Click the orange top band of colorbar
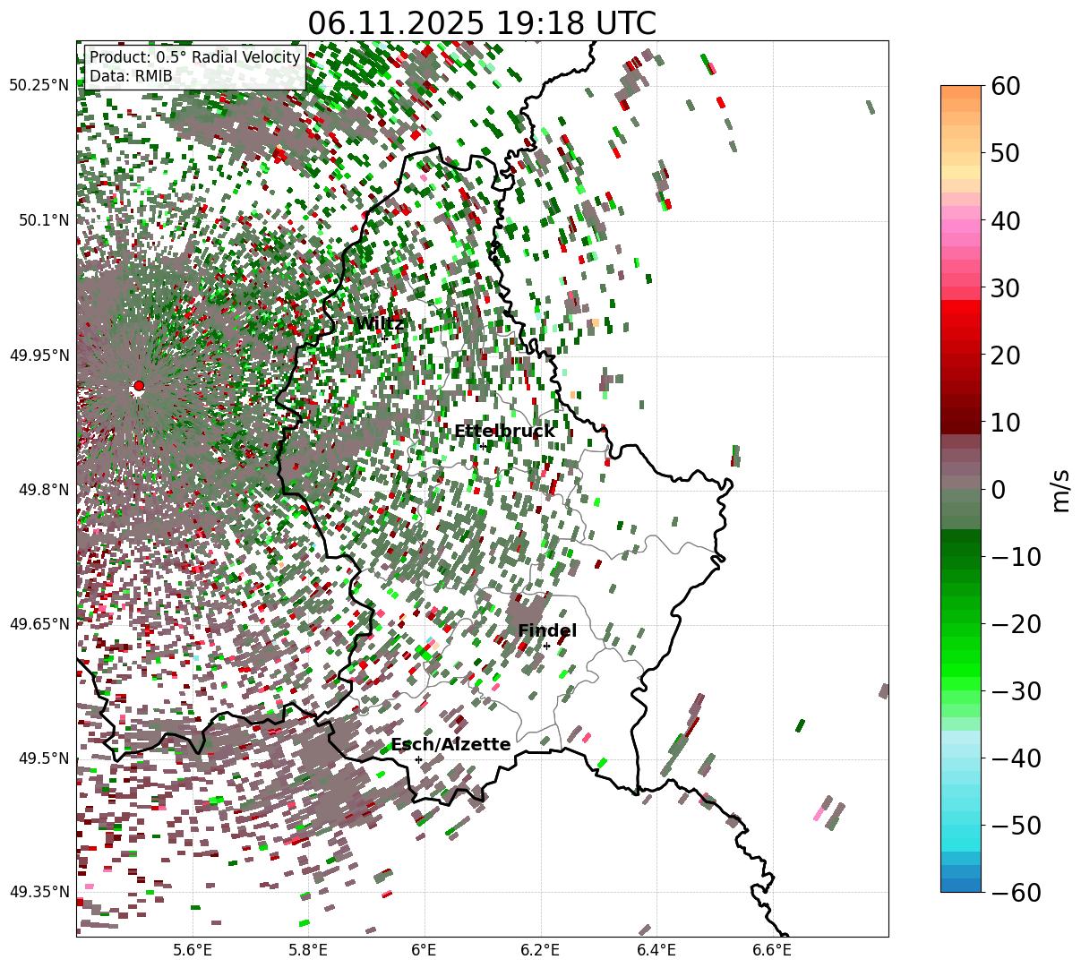The width and height of the screenshot is (1081, 968). click(x=961, y=92)
